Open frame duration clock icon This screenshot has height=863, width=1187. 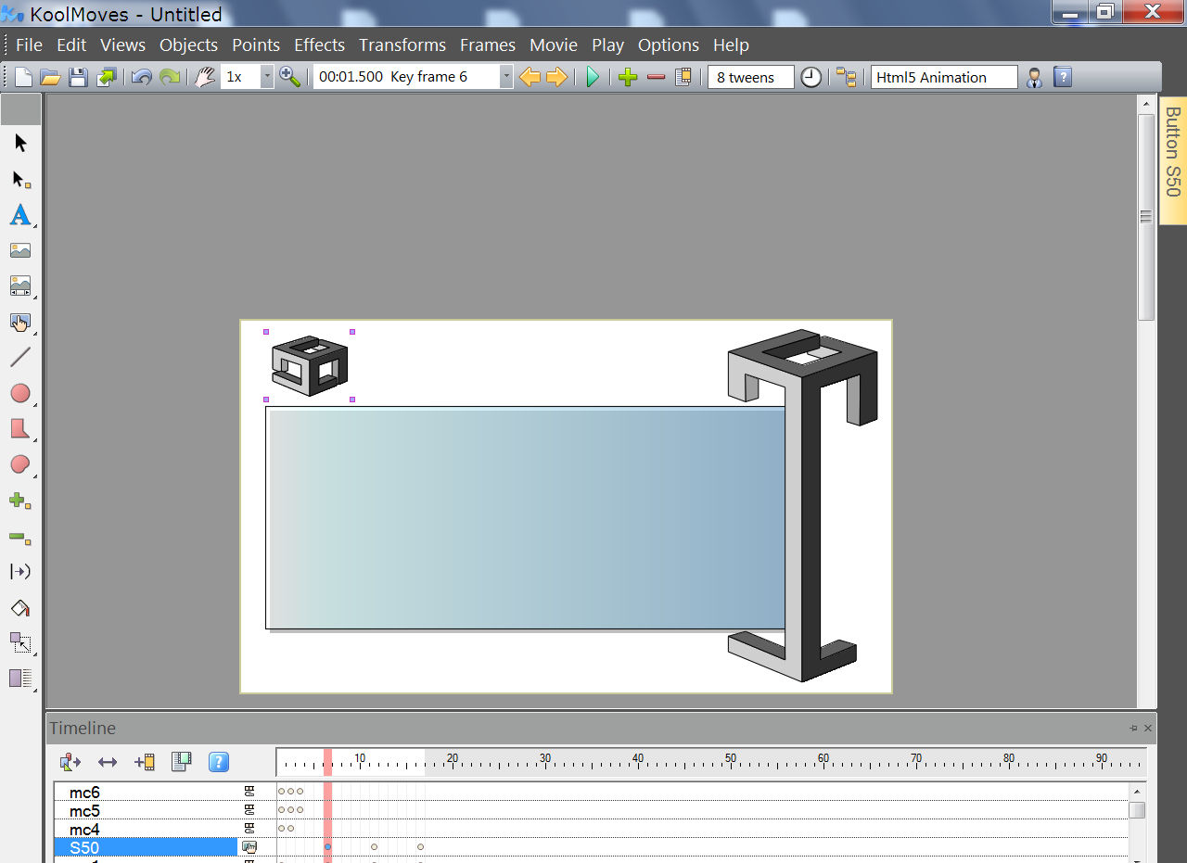811,78
